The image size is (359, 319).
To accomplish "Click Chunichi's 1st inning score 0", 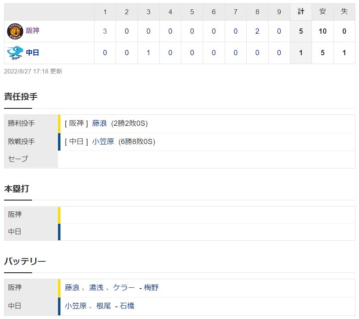I will [105, 53].
